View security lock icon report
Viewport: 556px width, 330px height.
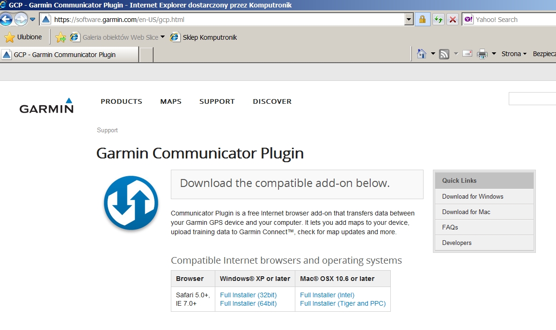422,20
